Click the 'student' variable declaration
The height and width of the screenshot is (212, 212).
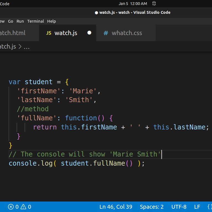coord(39,82)
